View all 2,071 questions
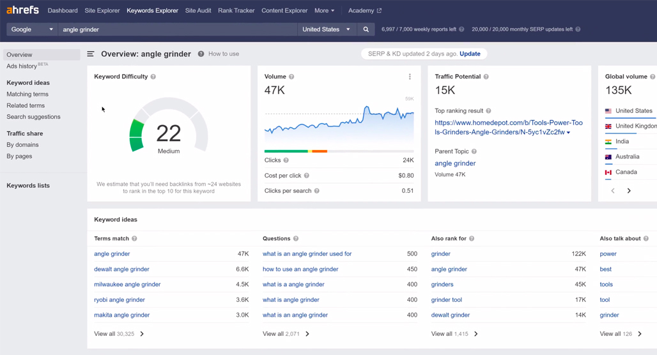Viewport: 657px width, 355px height. 286,334
